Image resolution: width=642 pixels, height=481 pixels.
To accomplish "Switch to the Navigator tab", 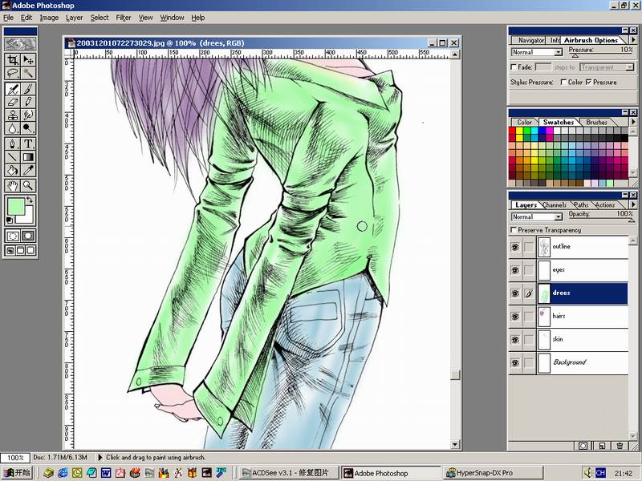I will [531, 40].
